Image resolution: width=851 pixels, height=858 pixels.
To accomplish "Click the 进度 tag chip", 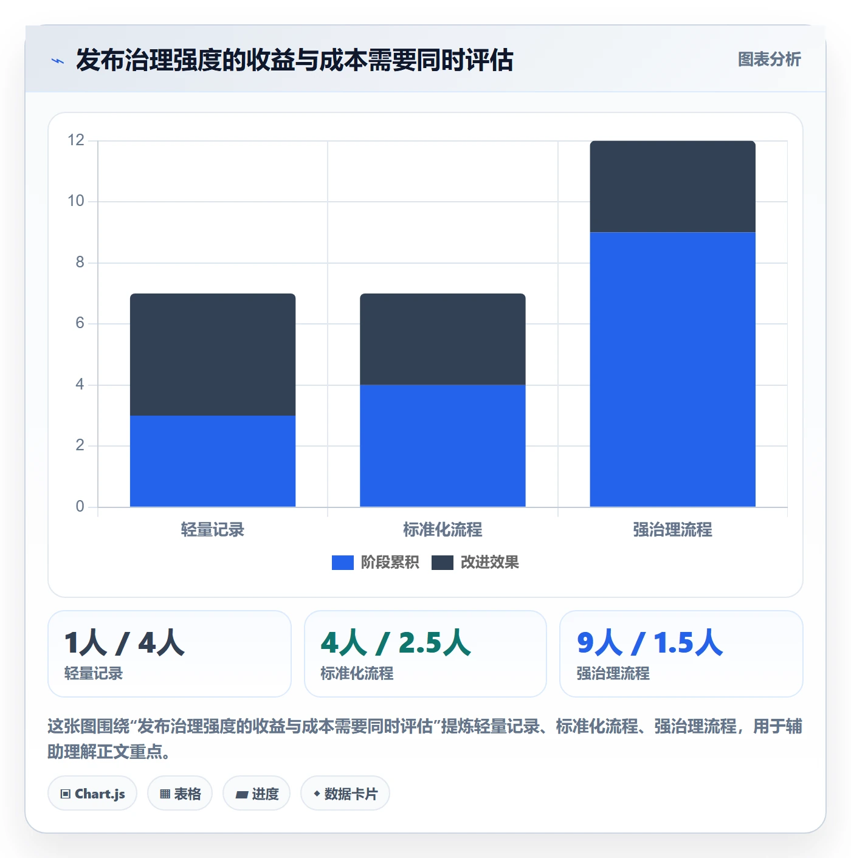I will (x=257, y=794).
